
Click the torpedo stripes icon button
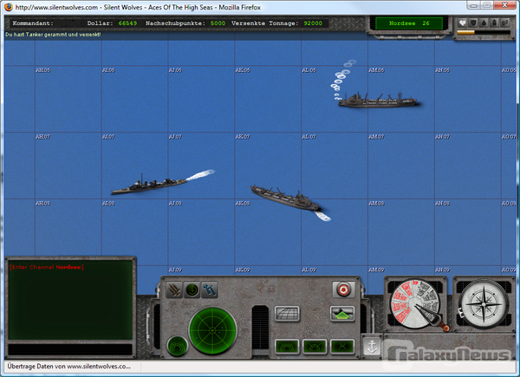tap(174, 289)
